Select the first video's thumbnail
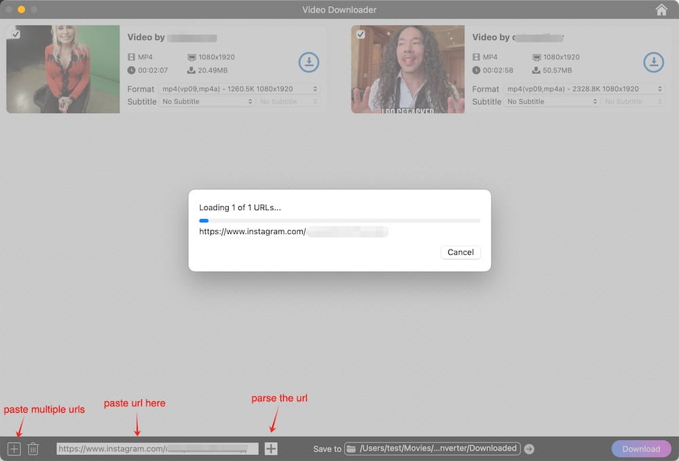Image resolution: width=679 pixels, height=461 pixels. [x=63, y=70]
